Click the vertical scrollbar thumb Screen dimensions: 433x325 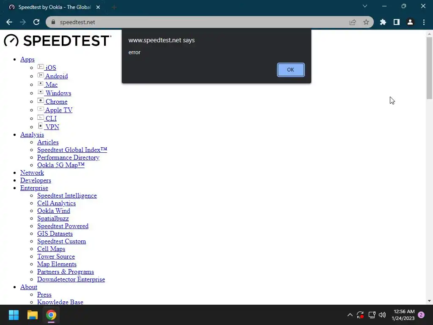tap(429, 68)
